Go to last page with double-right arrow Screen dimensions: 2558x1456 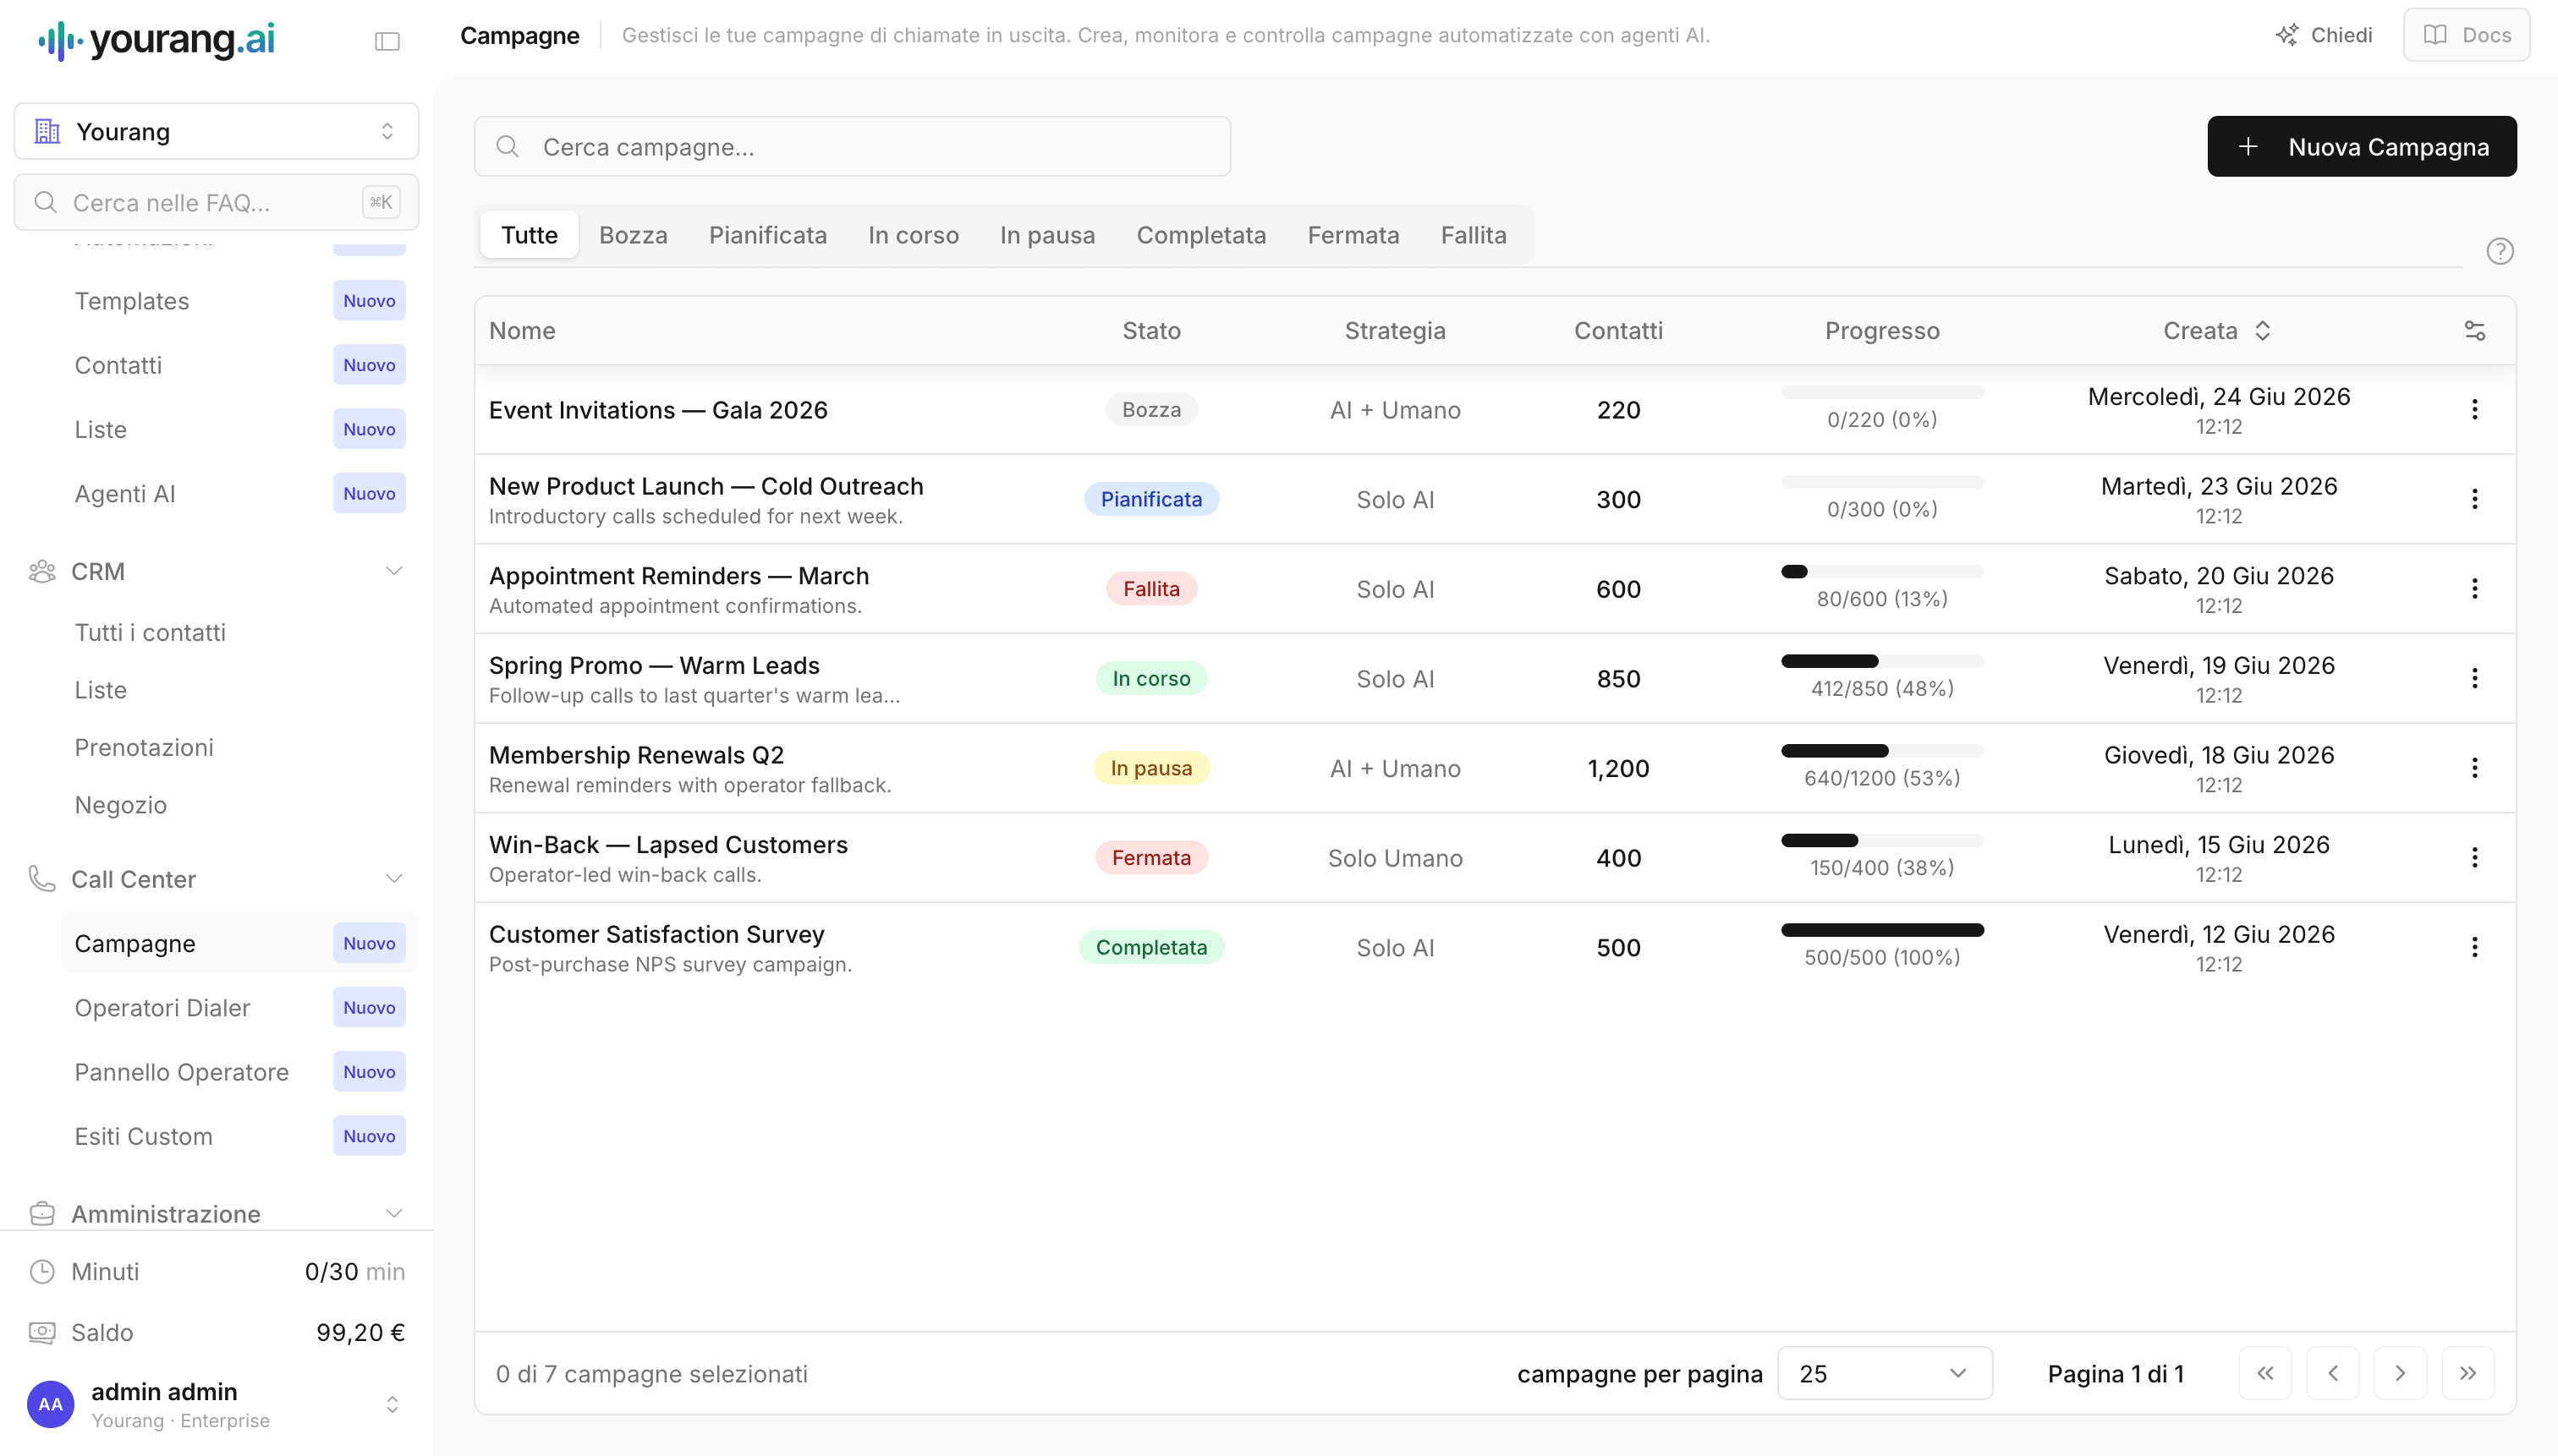point(2467,1373)
